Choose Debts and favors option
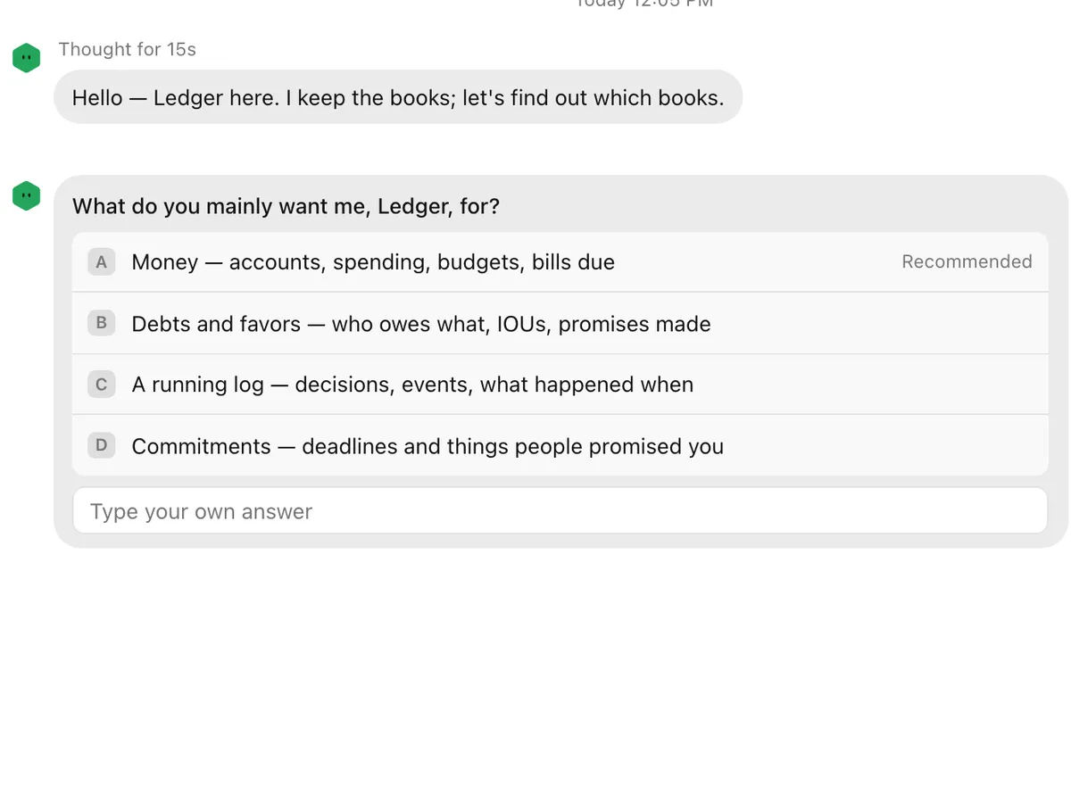This screenshot has width=1071, height=803. click(x=560, y=323)
